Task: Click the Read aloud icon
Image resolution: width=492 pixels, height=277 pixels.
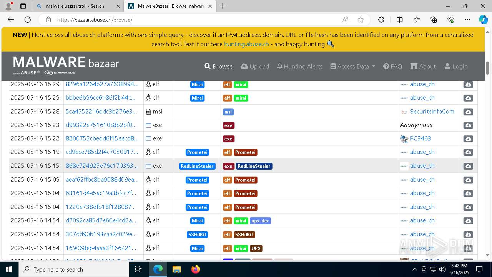Action: pos(345,20)
